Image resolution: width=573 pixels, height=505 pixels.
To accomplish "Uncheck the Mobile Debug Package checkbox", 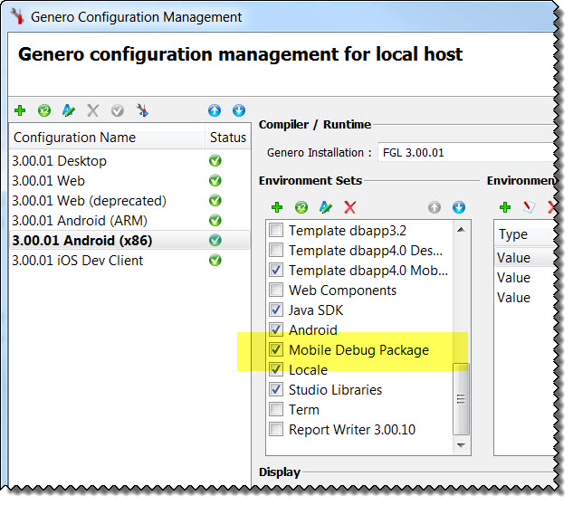I will tap(277, 350).
